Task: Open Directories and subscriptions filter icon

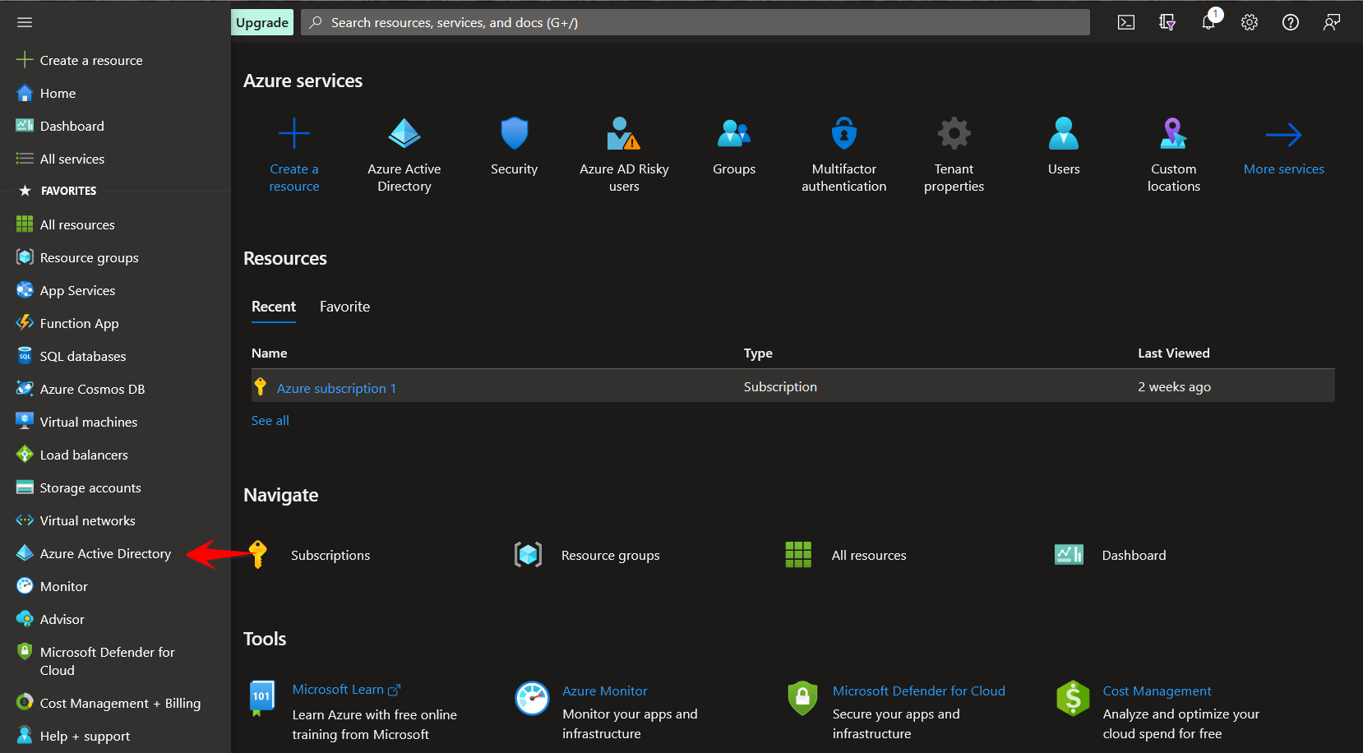Action: point(1167,22)
